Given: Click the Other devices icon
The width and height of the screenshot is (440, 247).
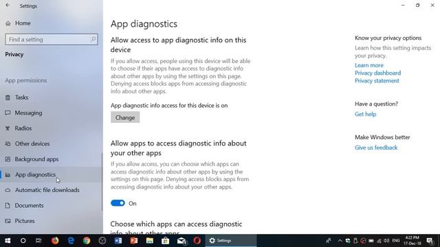Looking at the screenshot, I should 8,143.
